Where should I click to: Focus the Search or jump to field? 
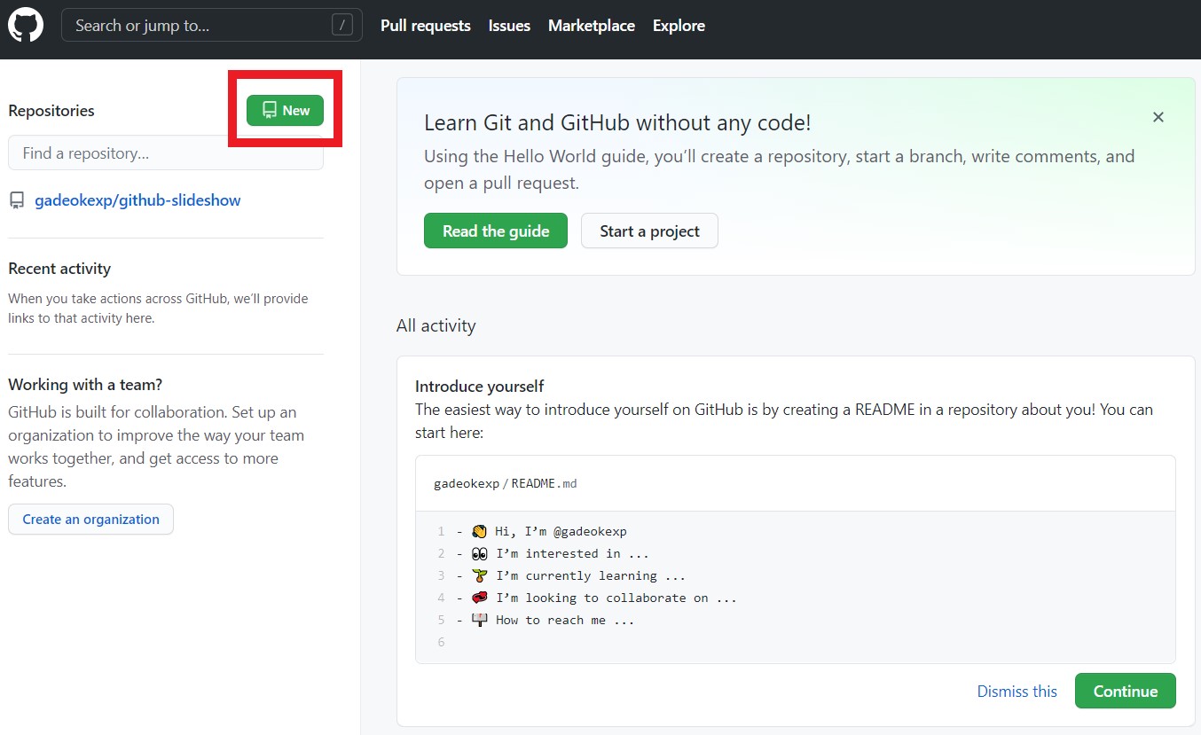(211, 25)
